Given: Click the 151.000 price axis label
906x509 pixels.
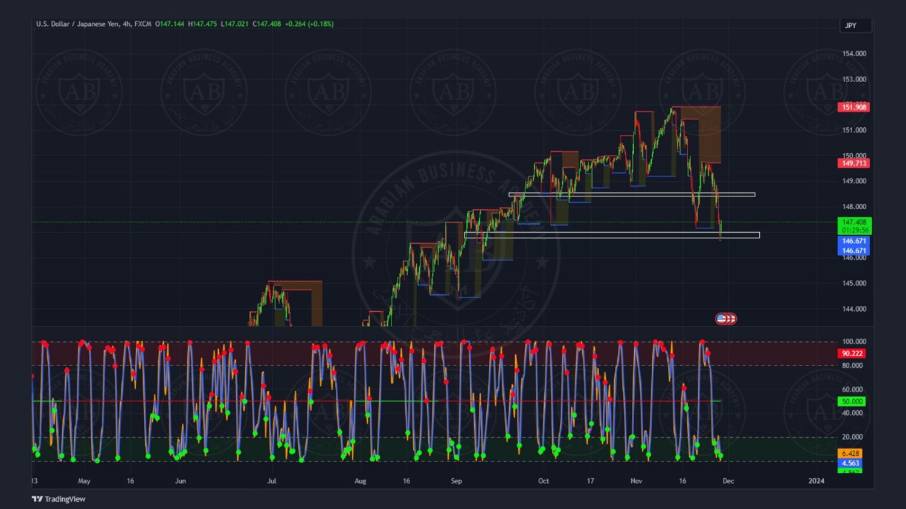Looking at the screenshot, I should click(x=854, y=130).
